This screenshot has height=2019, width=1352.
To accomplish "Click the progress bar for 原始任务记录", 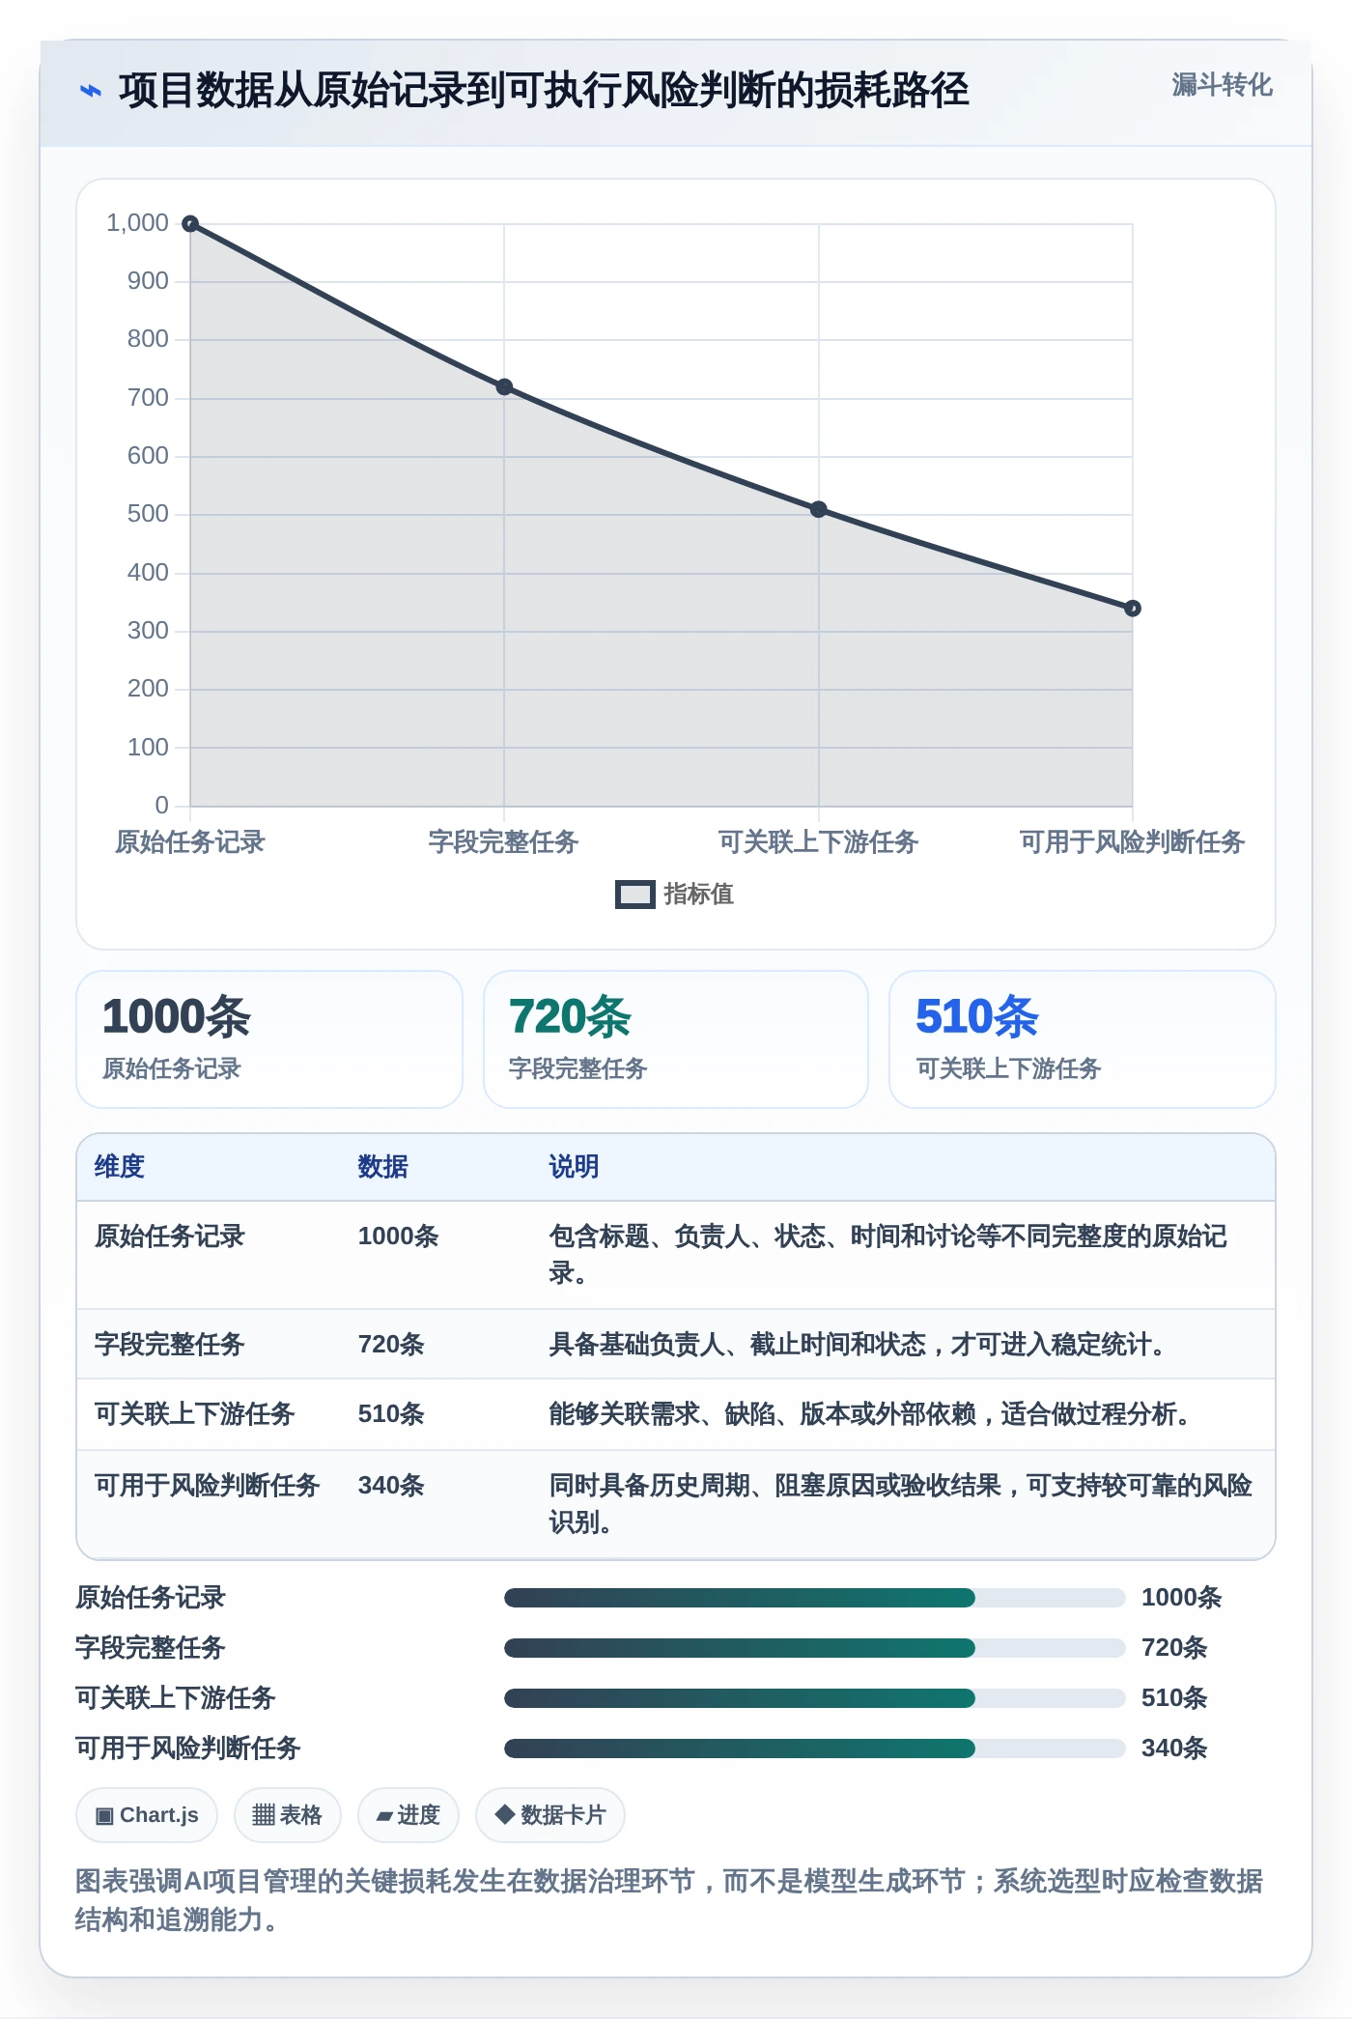I will (x=814, y=1598).
